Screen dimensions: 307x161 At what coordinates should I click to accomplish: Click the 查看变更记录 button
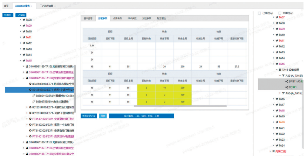[x=89, y=116]
